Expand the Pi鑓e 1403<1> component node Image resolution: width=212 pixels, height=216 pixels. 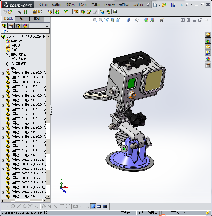pos(3,73)
